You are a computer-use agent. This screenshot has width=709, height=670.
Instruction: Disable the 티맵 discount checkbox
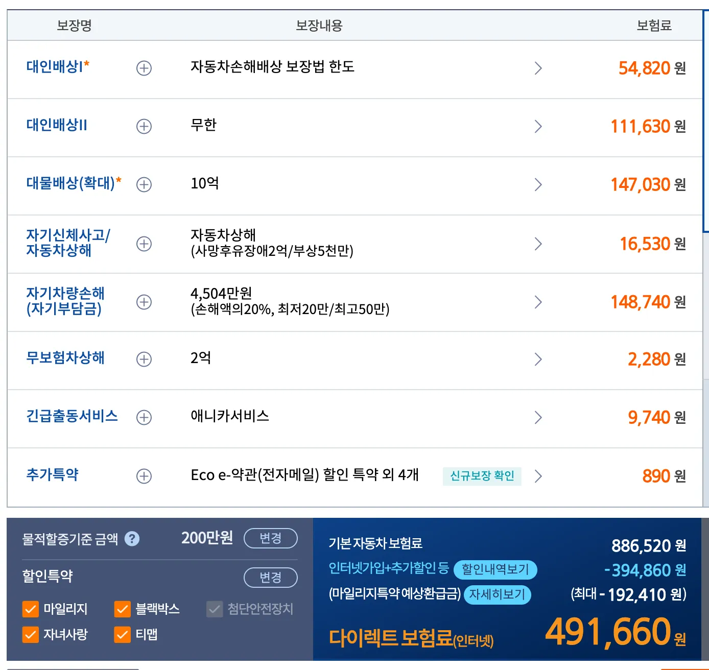click(122, 635)
